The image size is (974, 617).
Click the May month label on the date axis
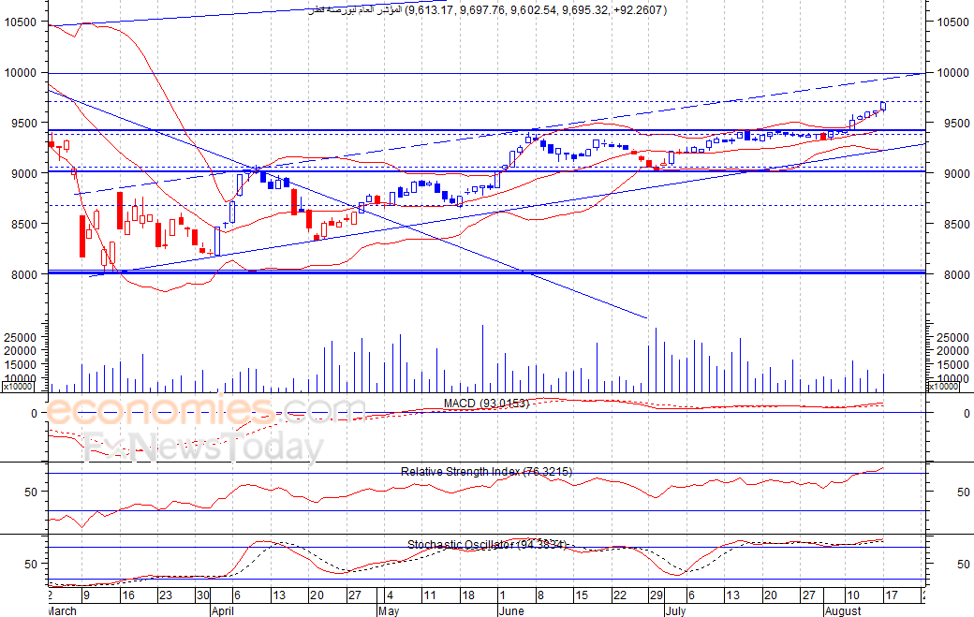click(389, 610)
